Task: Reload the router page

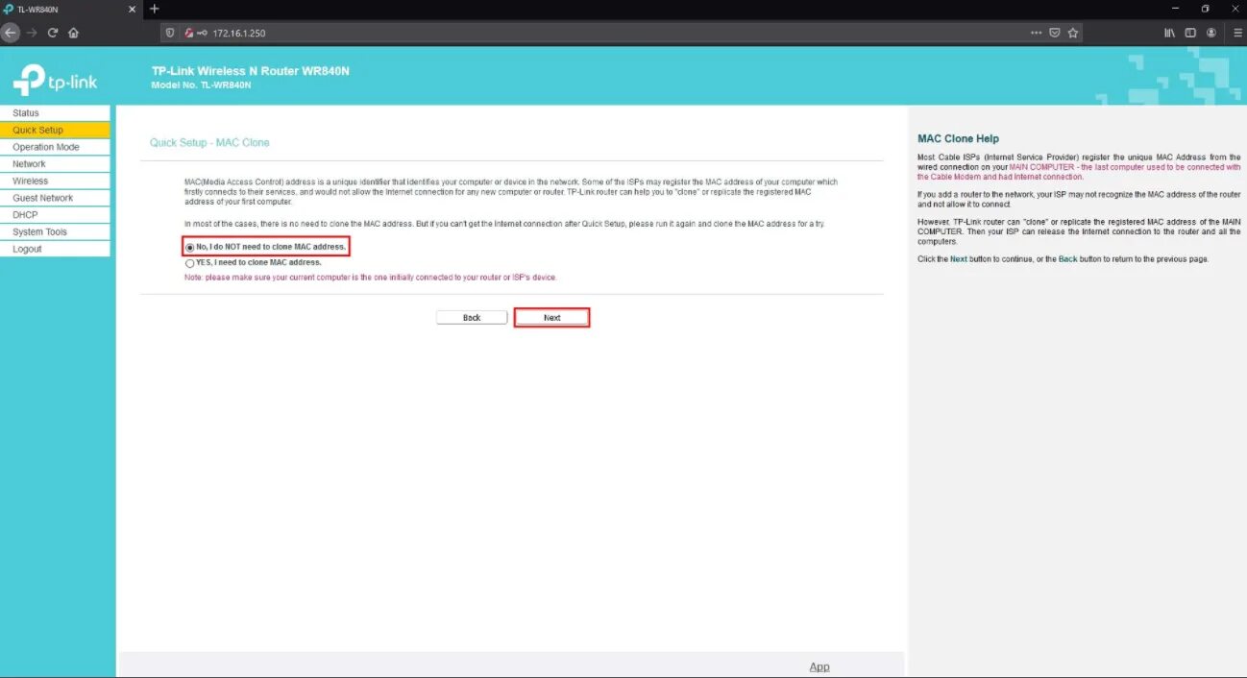Action: tap(53, 33)
